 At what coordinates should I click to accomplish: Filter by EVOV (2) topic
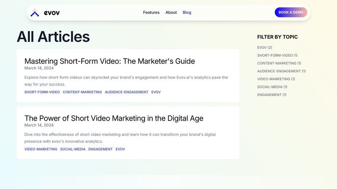tap(264, 47)
